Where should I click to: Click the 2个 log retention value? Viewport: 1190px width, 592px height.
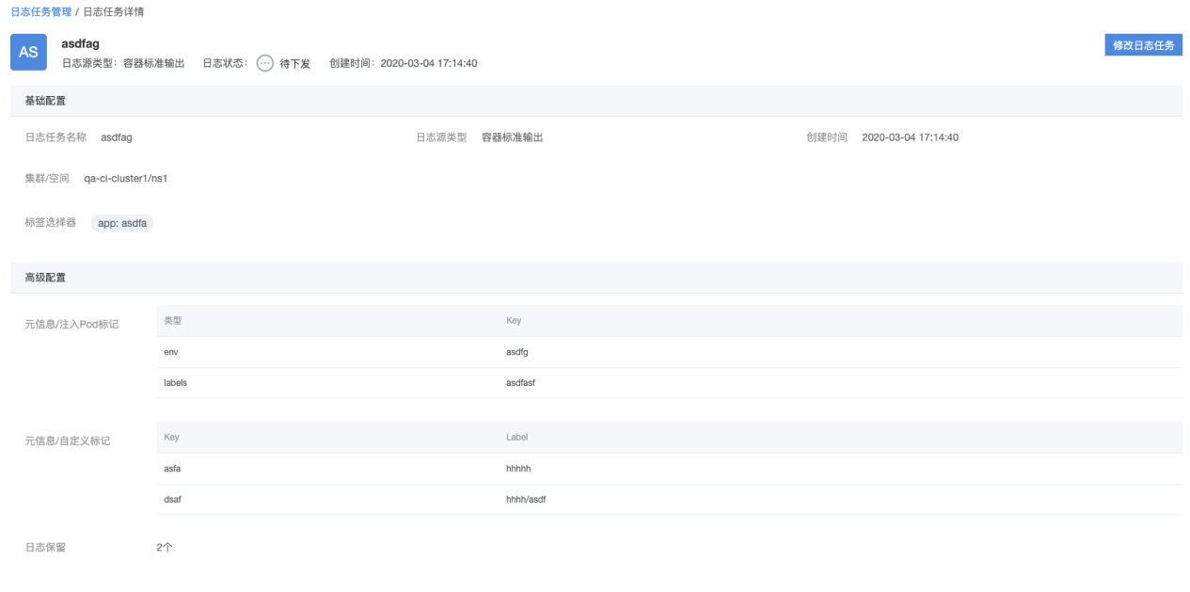(x=165, y=547)
